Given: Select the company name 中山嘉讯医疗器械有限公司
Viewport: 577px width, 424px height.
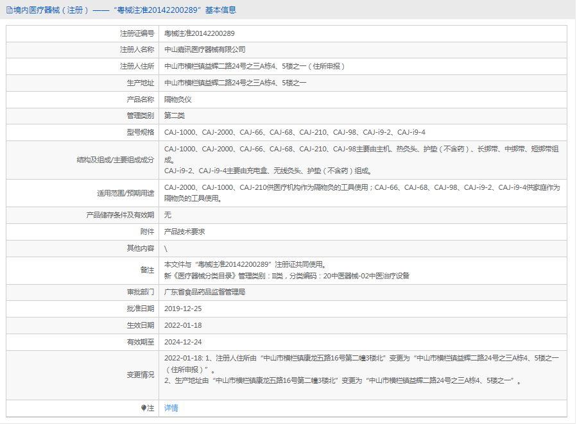Looking at the screenshot, I should [205, 49].
